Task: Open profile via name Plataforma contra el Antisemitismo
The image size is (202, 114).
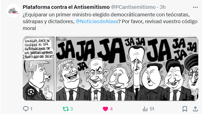Action: [66, 7]
